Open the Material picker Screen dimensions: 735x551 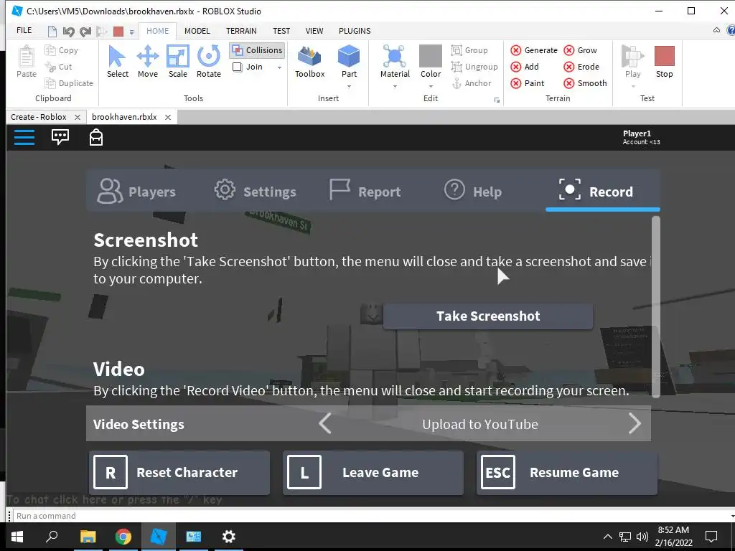[x=395, y=62]
